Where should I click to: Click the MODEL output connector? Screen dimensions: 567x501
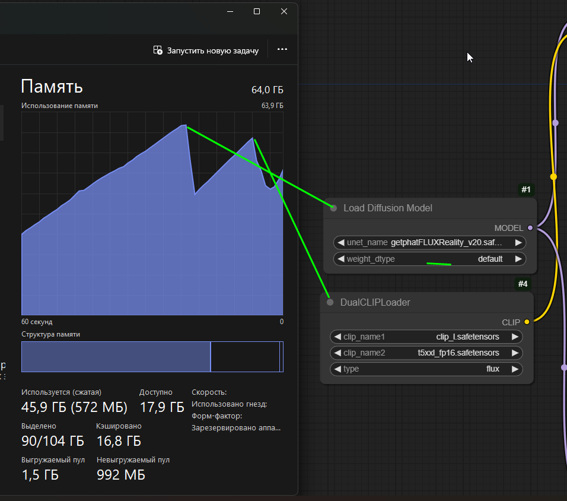530,228
